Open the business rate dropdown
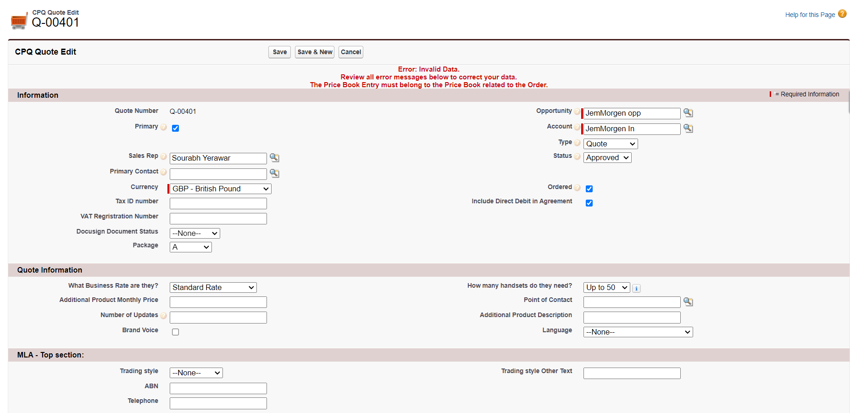 [x=213, y=287]
